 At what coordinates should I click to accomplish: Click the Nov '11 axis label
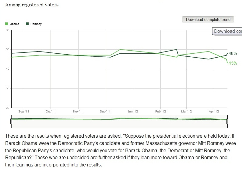[78, 112]
